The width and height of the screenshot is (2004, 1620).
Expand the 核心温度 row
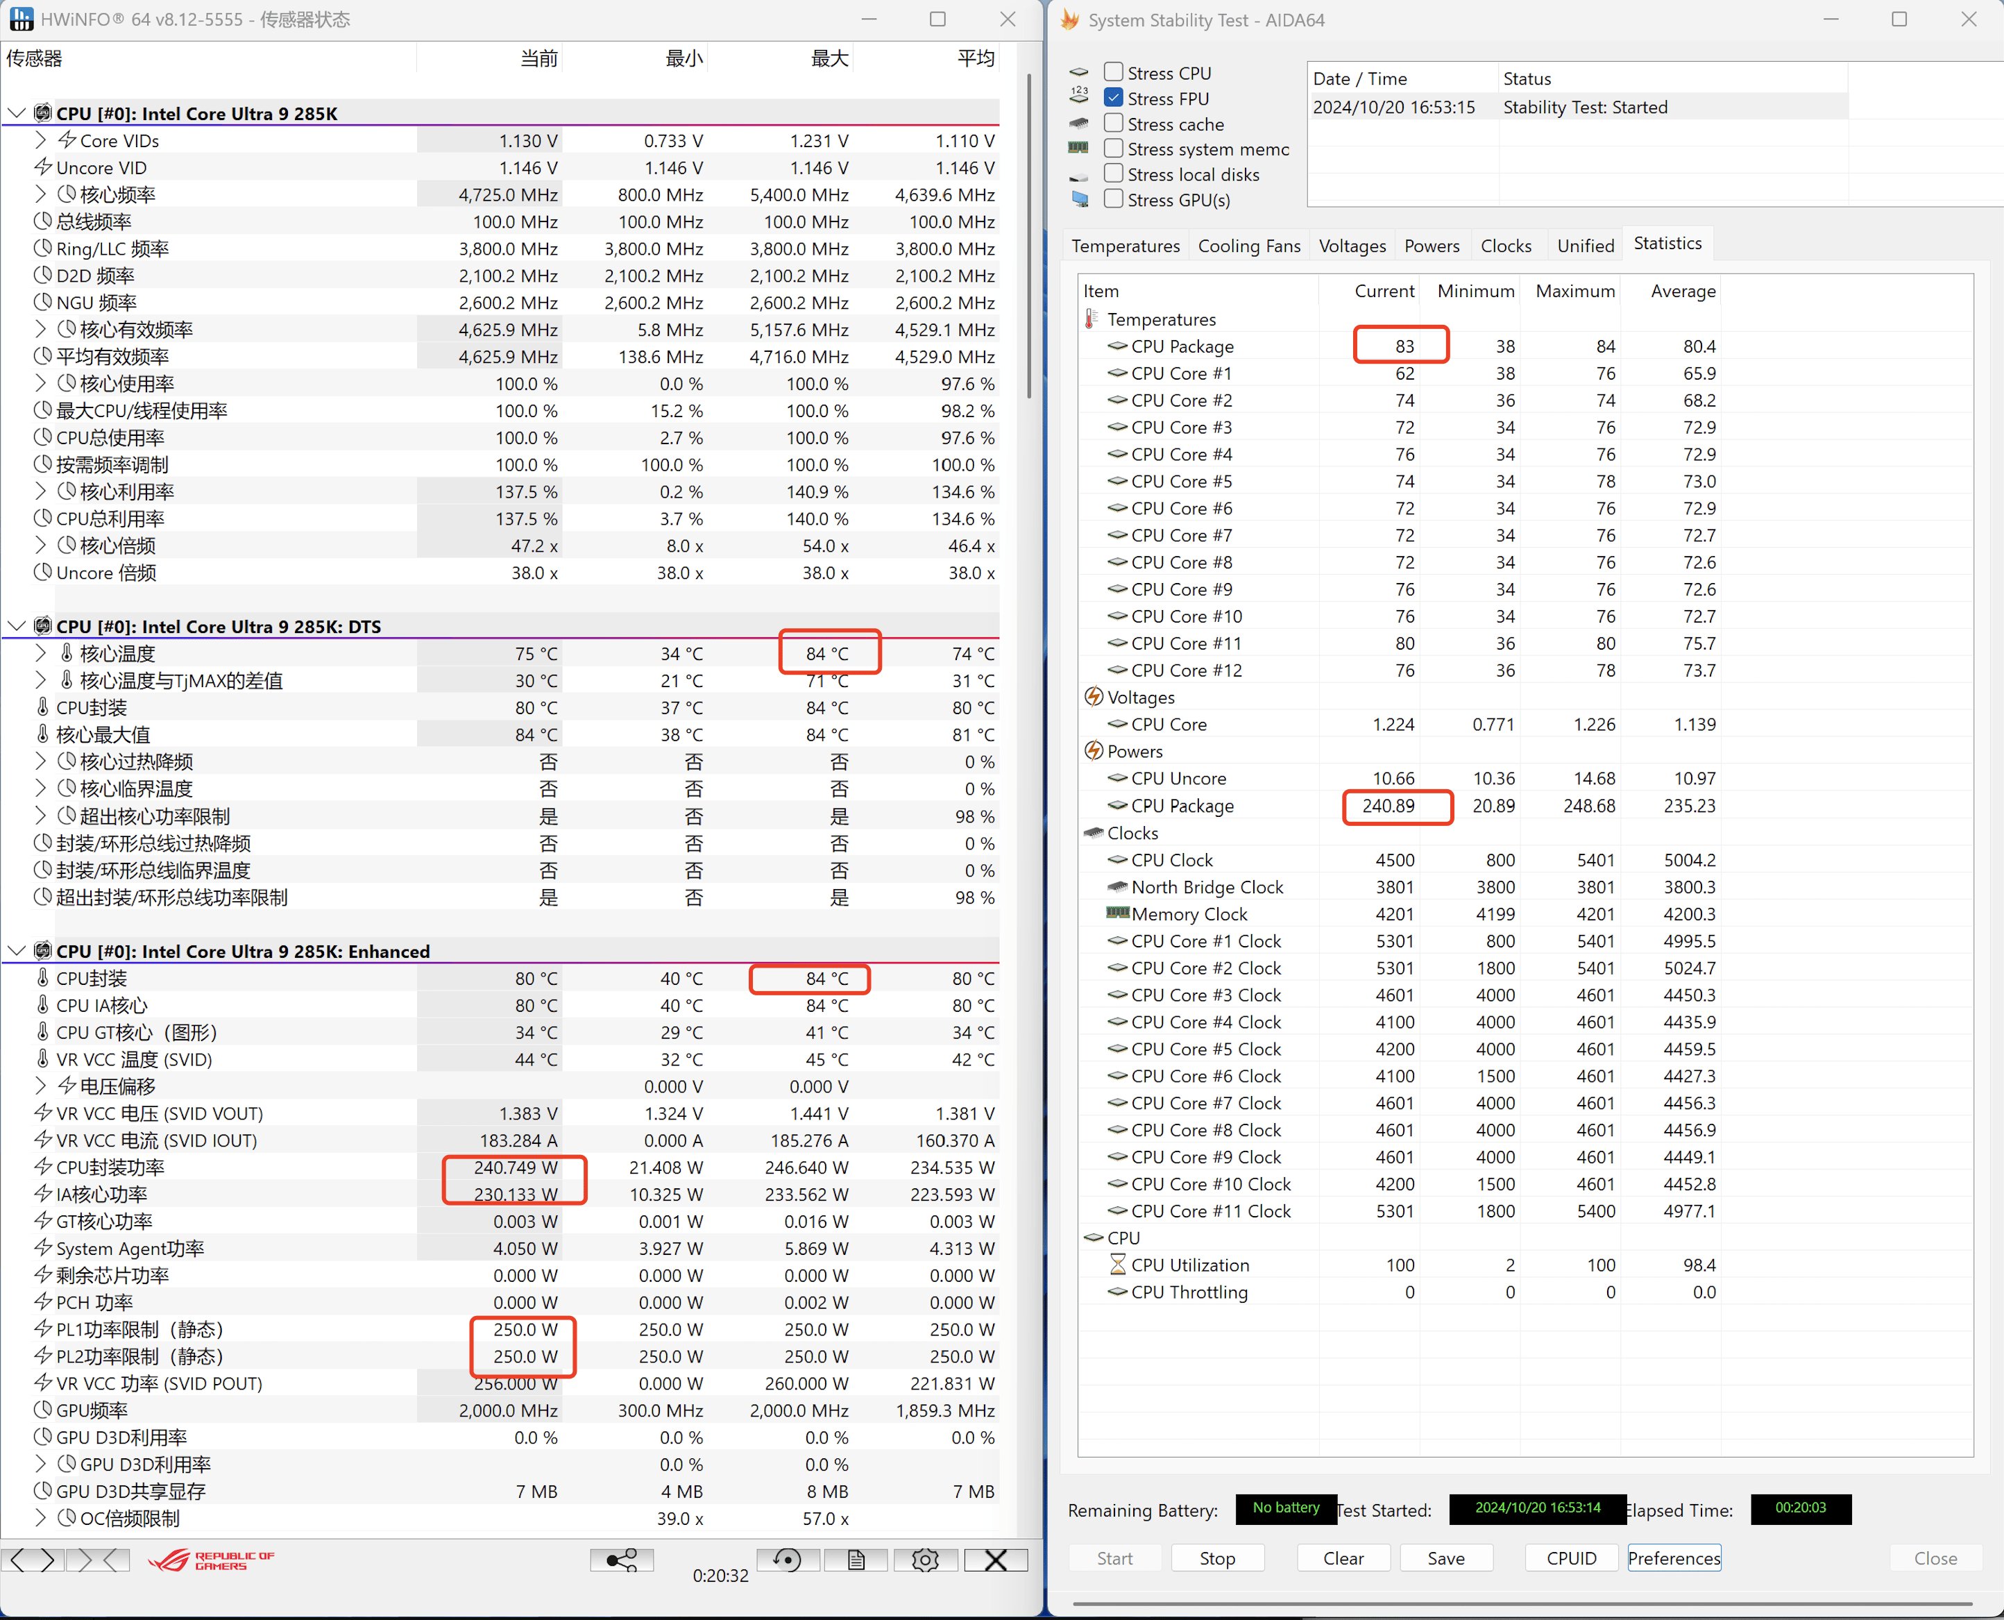(x=40, y=652)
